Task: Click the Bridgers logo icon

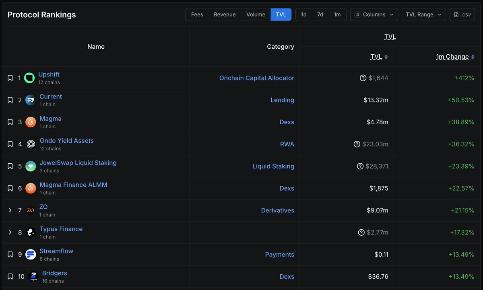Action: coord(33,277)
